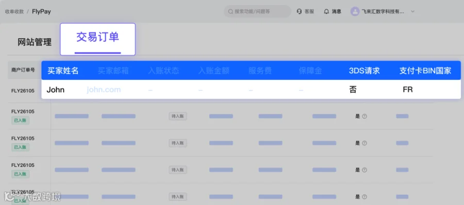This screenshot has width=464, height=205.
Task: Switch to 网站管理 tab
Action: 35,42
